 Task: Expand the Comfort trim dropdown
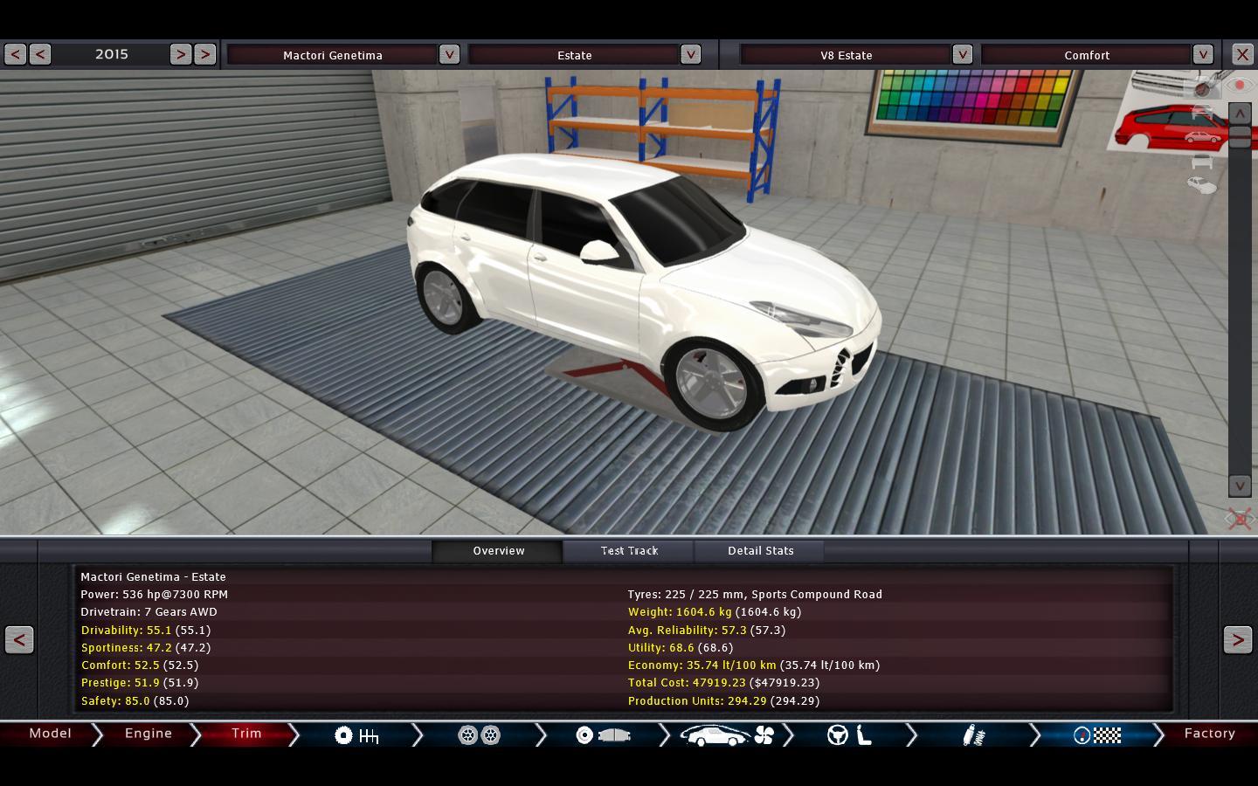[1203, 55]
